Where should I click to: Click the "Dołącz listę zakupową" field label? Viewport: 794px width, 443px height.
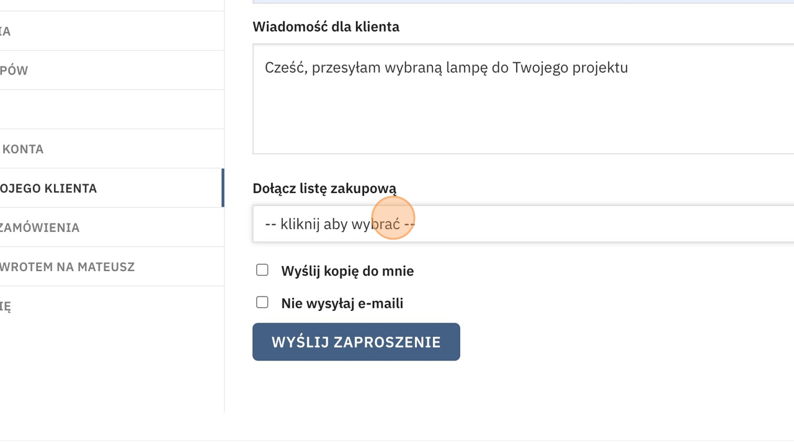pos(324,188)
